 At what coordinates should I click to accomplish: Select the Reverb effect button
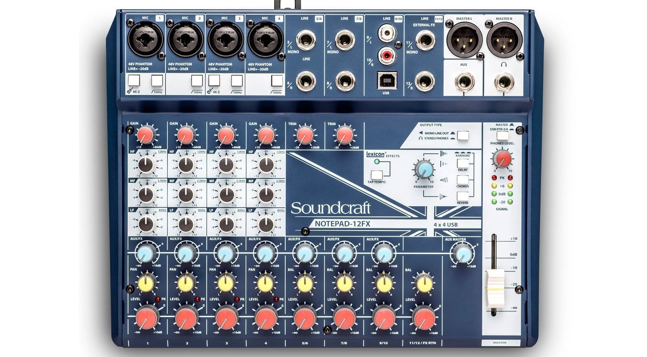click(x=463, y=196)
